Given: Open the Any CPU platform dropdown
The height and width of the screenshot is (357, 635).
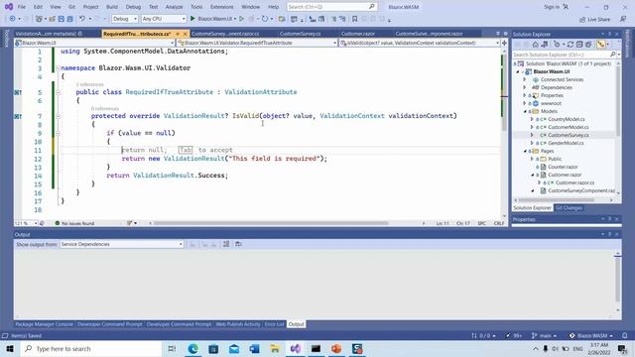Looking at the screenshot, I should pyautogui.click(x=163, y=19).
